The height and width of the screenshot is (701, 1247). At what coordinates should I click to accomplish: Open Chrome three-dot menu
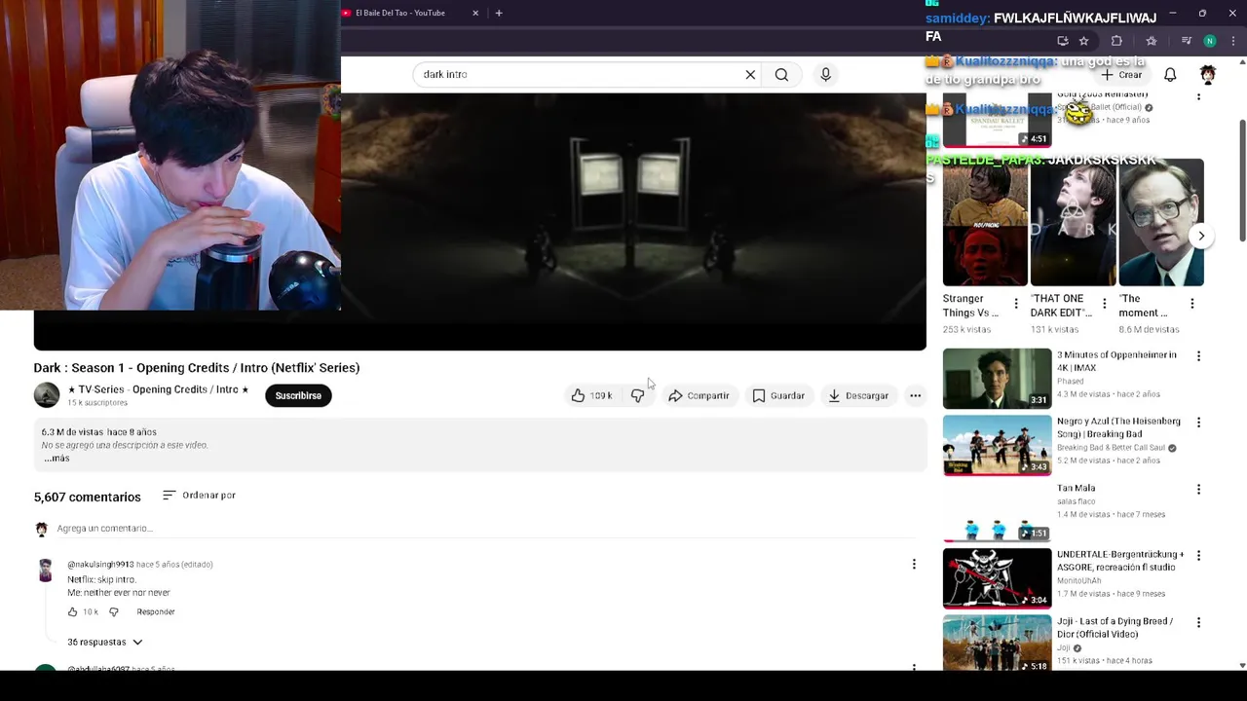1233,41
